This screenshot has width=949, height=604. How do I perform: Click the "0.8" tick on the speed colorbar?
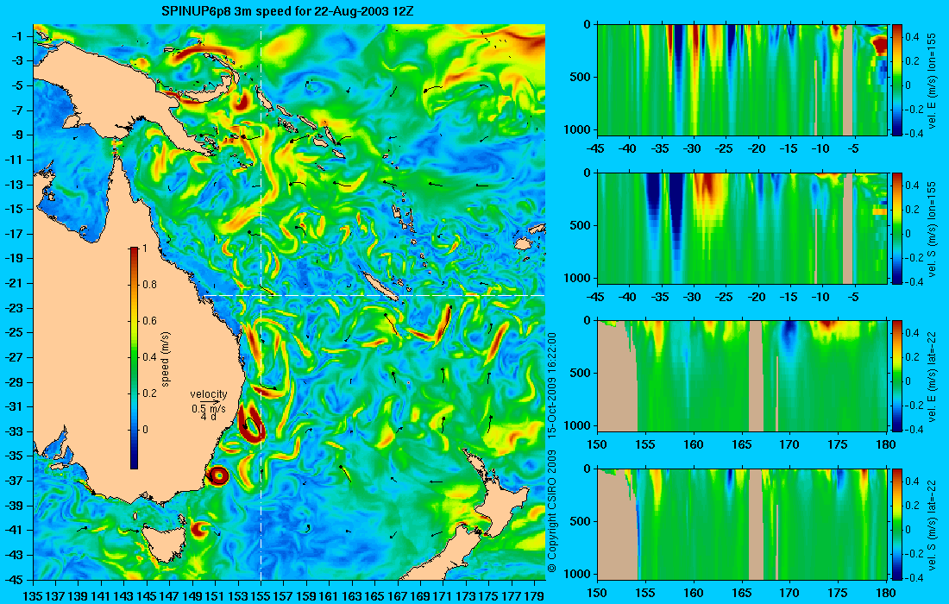[x=149, y=285]
